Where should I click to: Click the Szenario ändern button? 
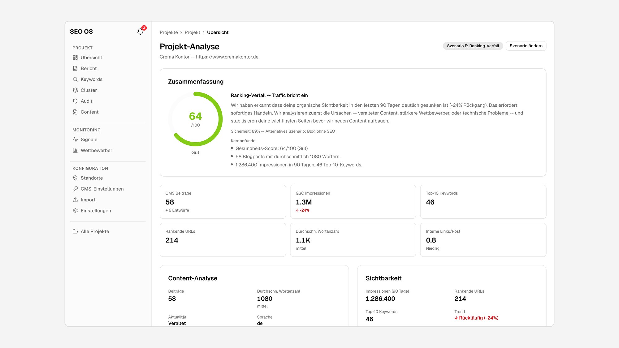526,46
